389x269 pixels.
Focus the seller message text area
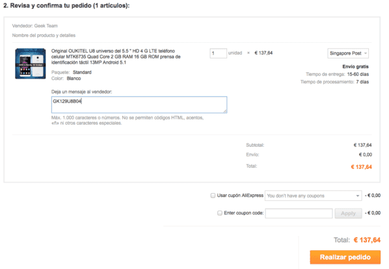pyautogui.click(x=139, y=105)
